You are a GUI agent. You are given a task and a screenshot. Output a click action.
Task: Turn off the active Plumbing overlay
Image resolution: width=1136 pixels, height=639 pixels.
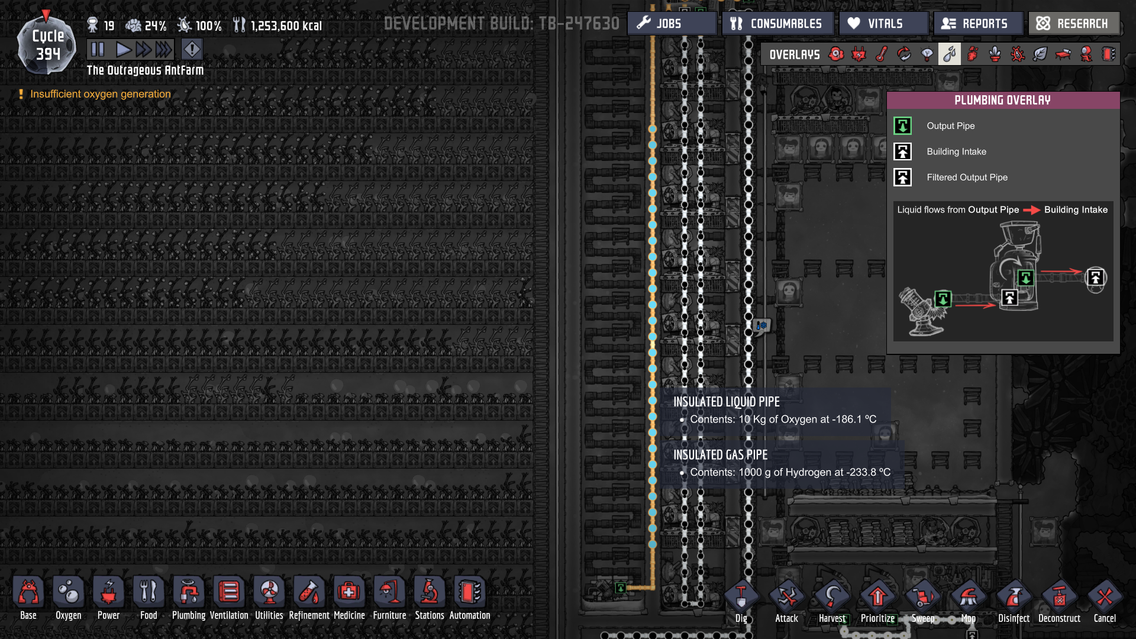tap(950, 54)
